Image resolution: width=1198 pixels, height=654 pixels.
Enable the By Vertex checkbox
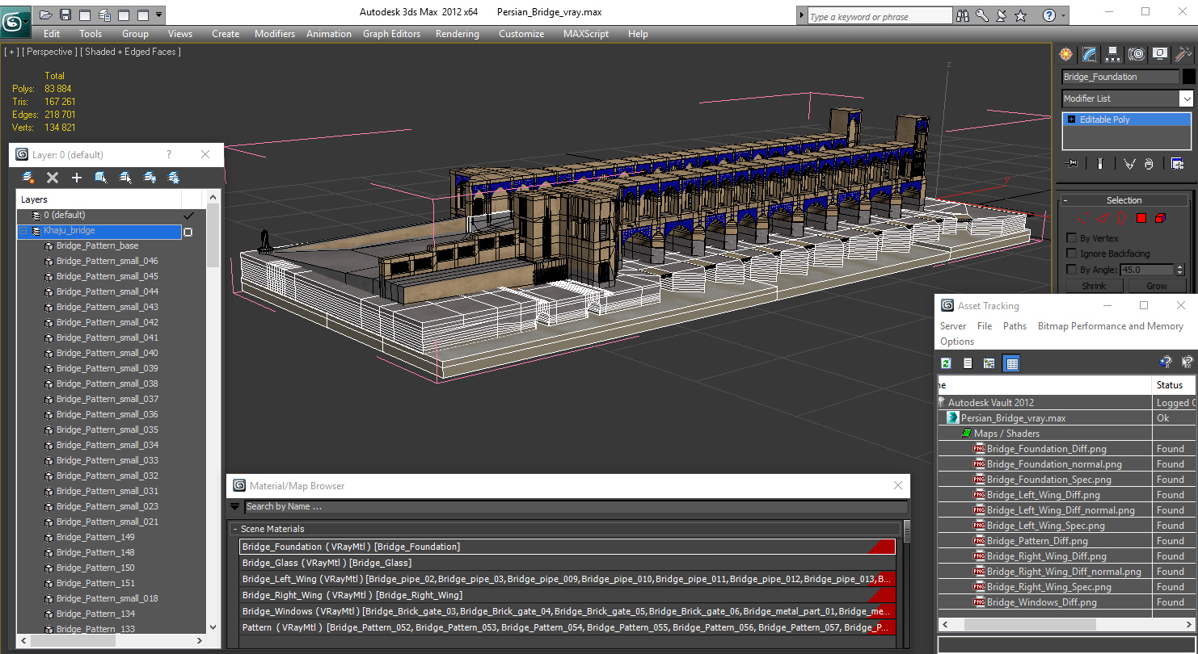tap(1072, 238)
